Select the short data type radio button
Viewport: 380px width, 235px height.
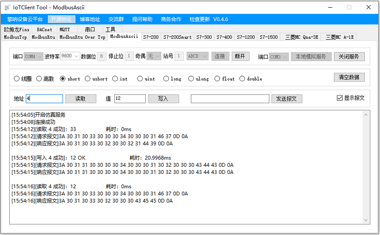[63, 79]
